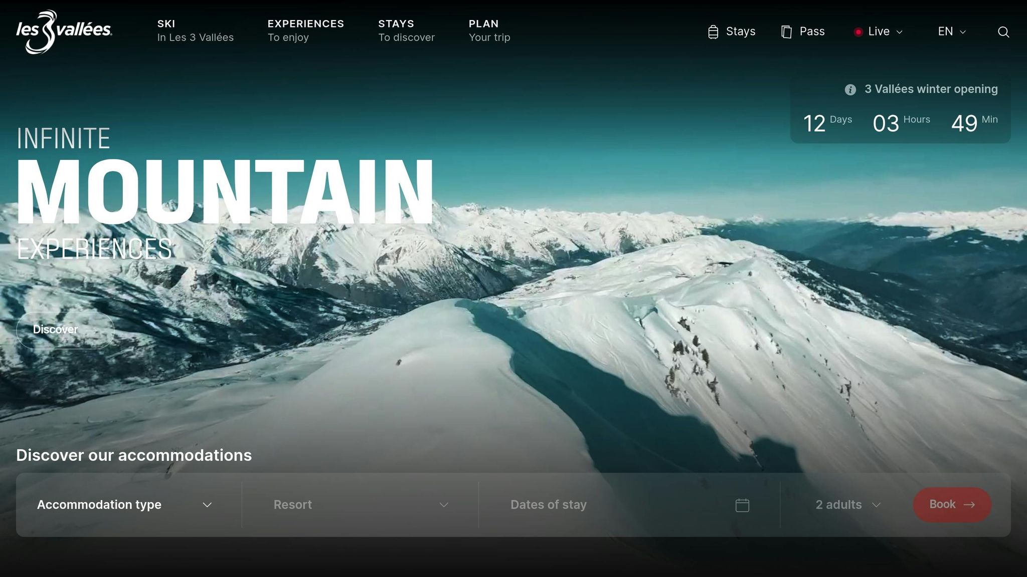Change guest count via the 2 adults selector
1027x577 pixels.
click(846, 504)
